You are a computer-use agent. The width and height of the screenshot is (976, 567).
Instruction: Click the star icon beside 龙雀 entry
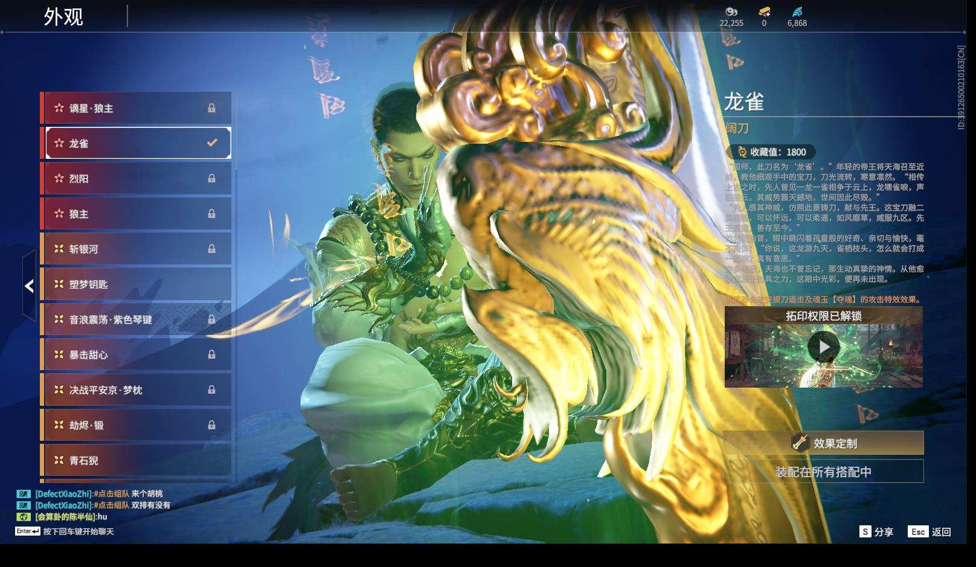59,143
